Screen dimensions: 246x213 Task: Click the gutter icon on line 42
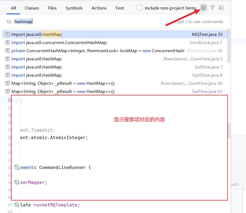(x=17, y=167)
